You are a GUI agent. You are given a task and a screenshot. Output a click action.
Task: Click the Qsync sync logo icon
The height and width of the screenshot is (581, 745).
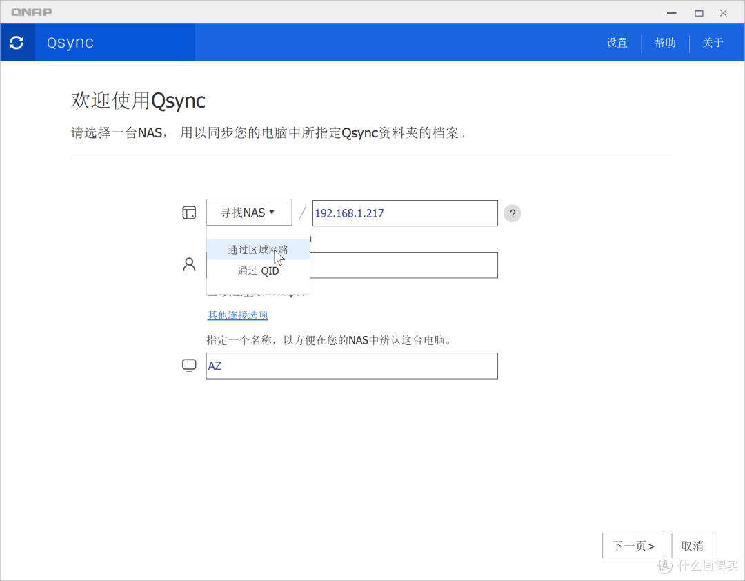coord(17,42)
